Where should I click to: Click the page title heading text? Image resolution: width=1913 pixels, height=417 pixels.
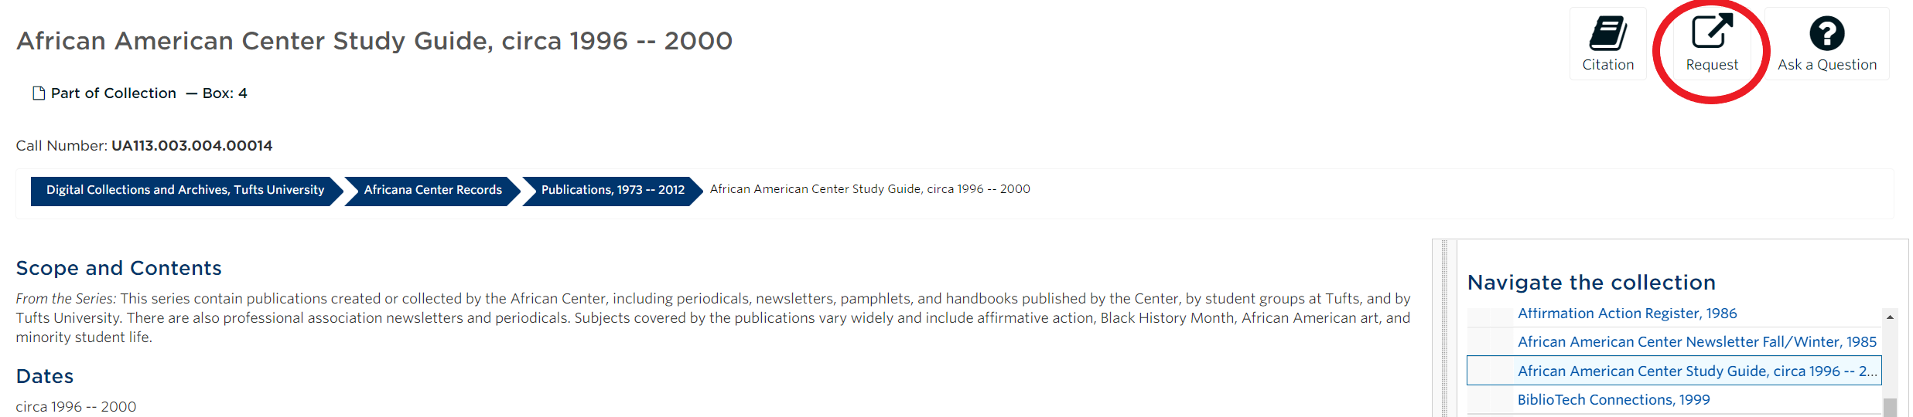click(x=374, y=41)
